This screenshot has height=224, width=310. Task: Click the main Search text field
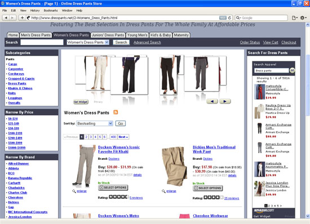click(x=42, y=42)
